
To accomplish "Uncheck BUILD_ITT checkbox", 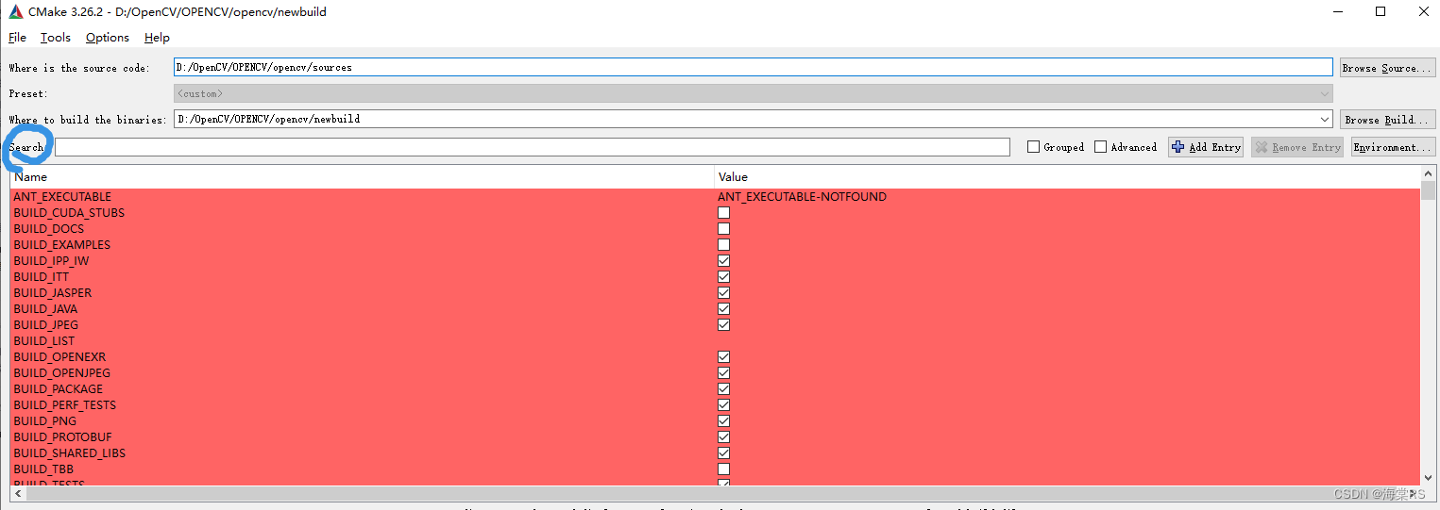I will (x=724, y=277).
